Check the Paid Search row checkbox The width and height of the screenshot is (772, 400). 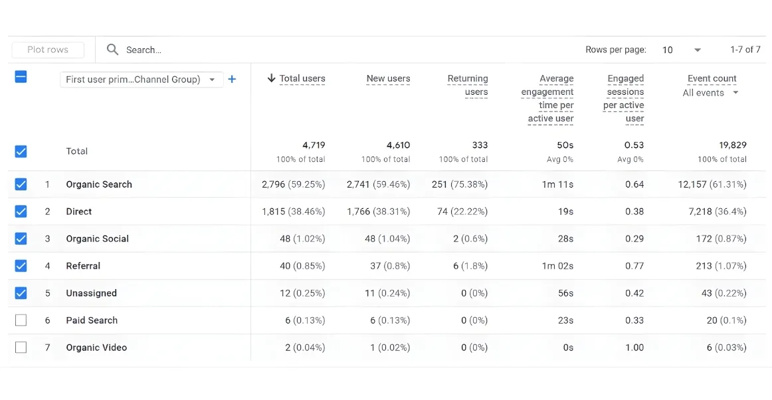21,320
